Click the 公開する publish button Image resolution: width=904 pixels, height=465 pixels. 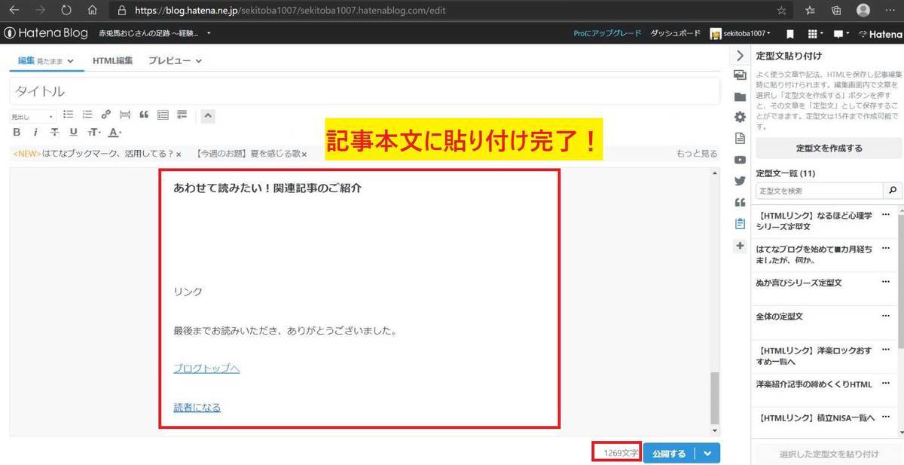click(x=668, y=453)
